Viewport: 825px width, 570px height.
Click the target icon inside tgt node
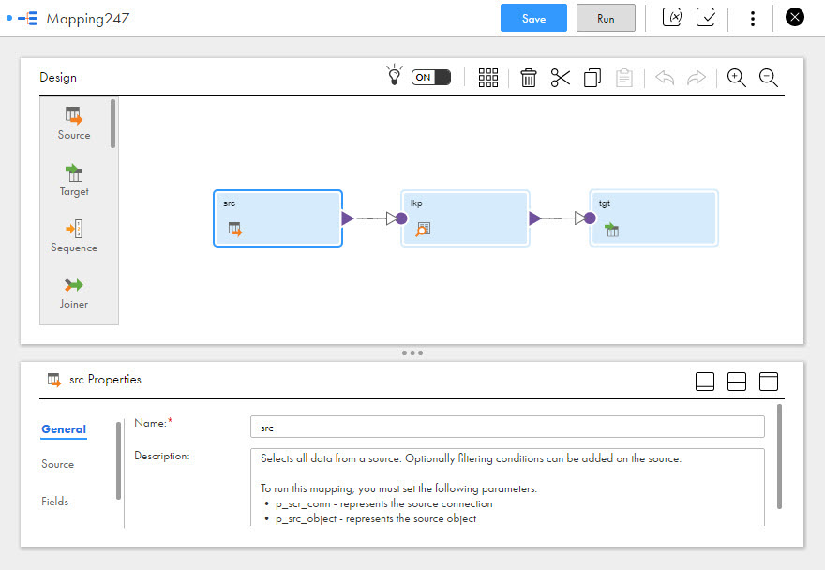point(611,229)
